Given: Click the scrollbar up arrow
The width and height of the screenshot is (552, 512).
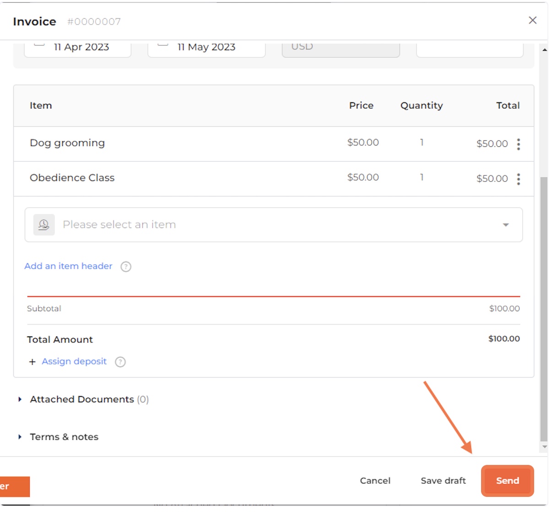Looking at the screenshot, I should coord(544,49).
